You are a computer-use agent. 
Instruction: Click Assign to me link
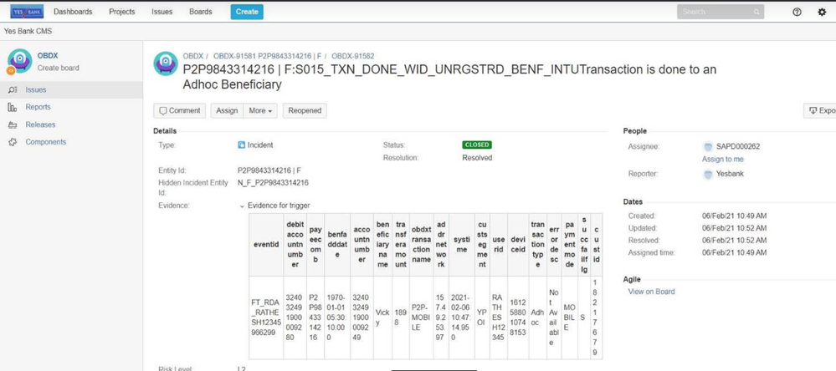click(x=722, y=159)
